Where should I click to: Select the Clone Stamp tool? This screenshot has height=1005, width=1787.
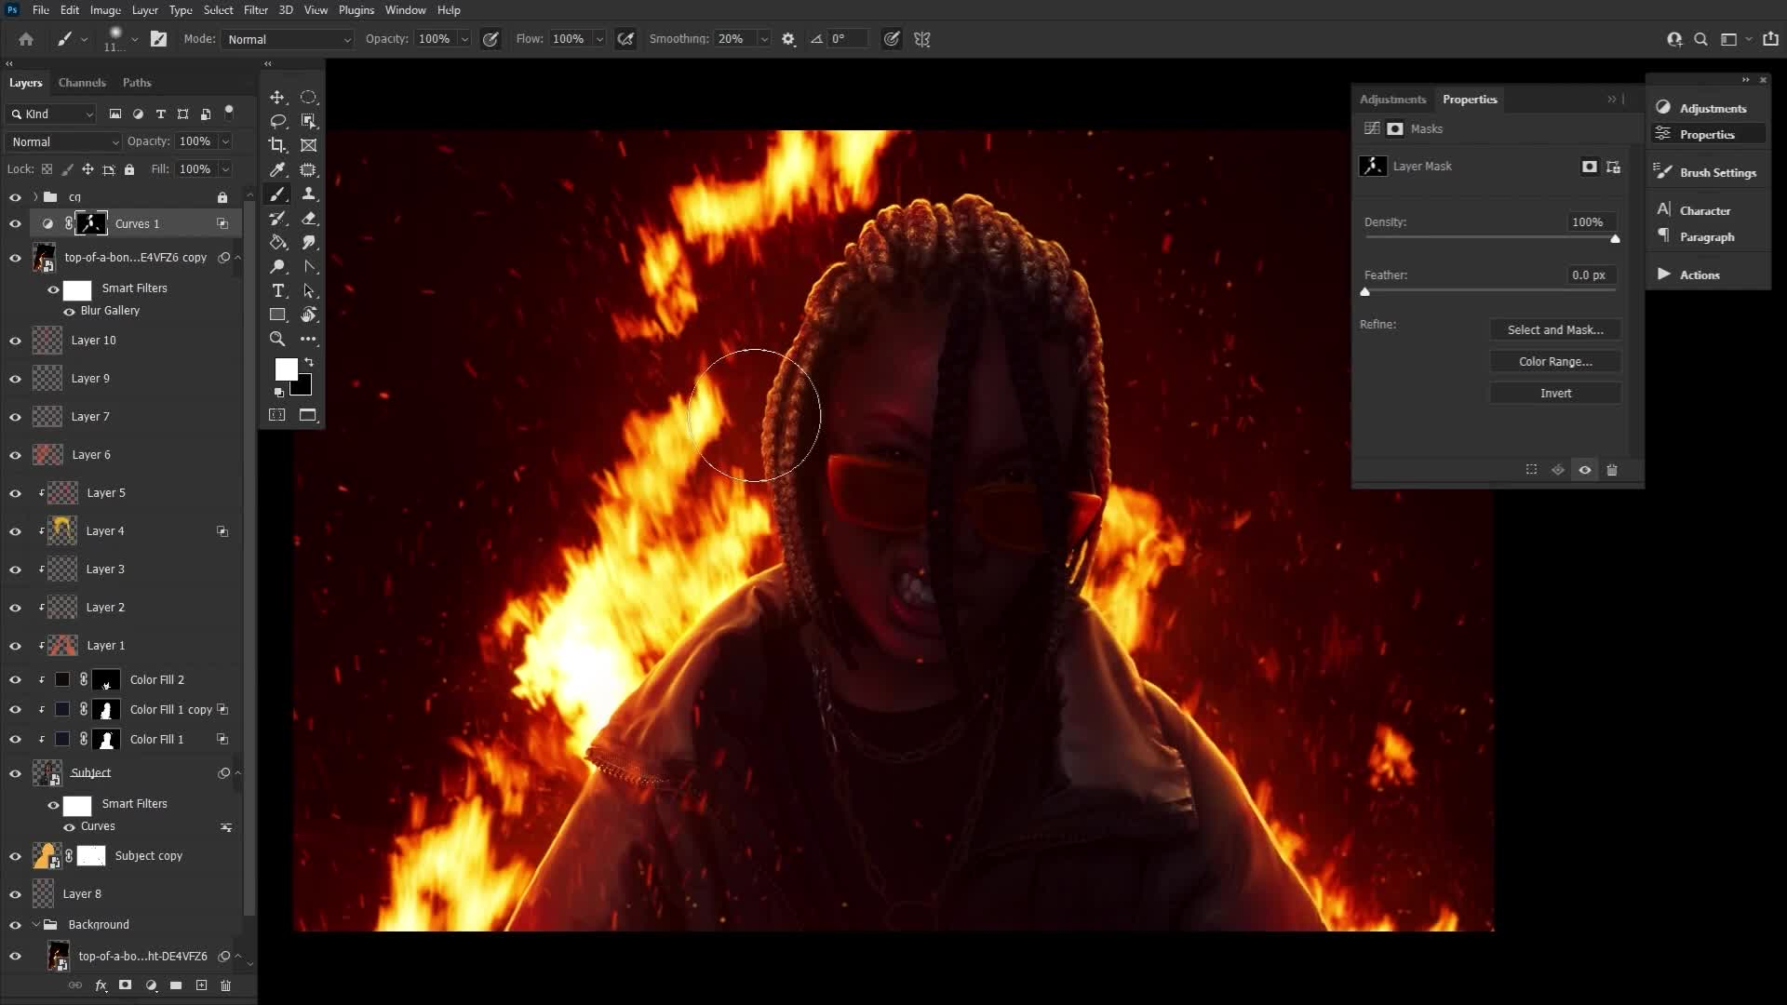(310, 194)
